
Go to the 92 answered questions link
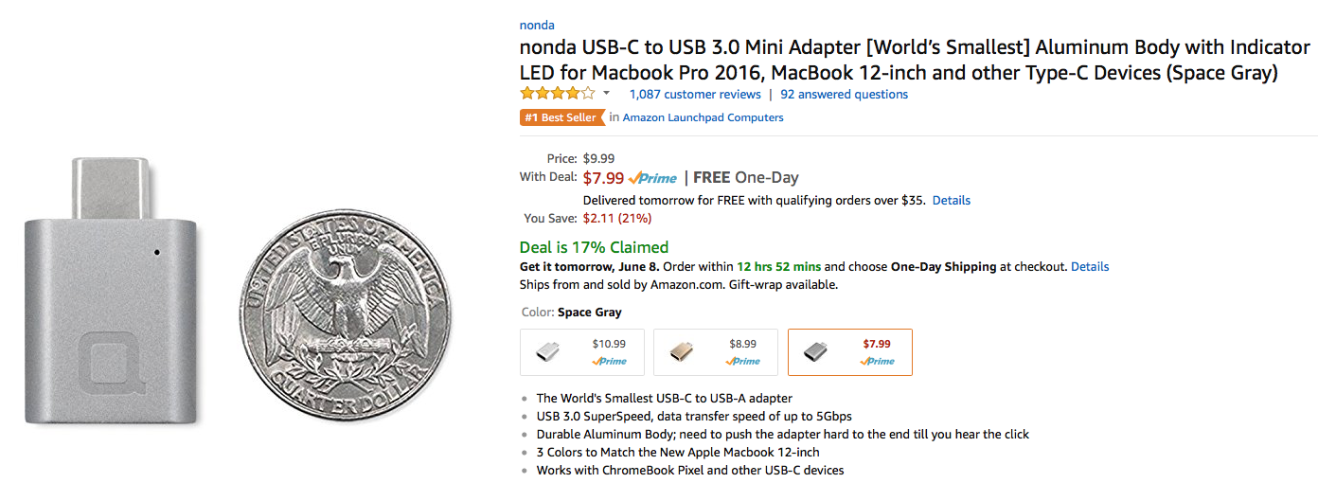[x=844, y=95]
